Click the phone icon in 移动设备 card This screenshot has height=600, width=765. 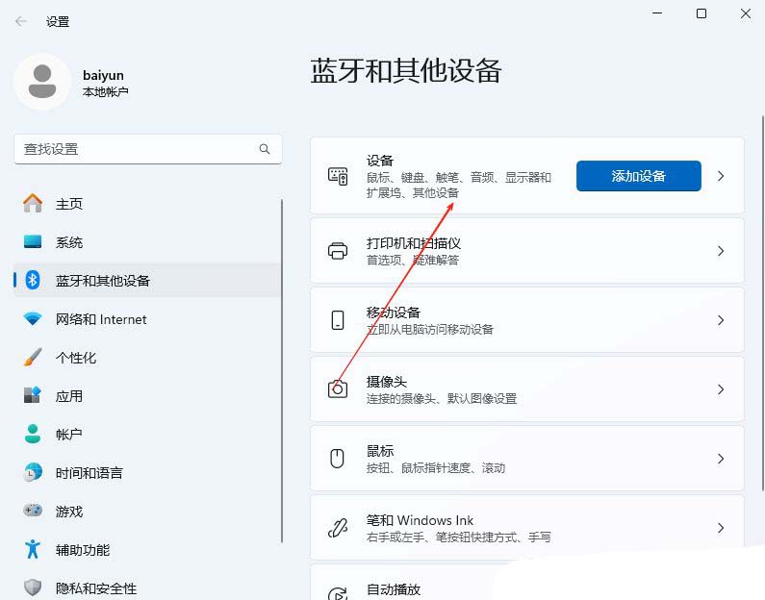338,320
